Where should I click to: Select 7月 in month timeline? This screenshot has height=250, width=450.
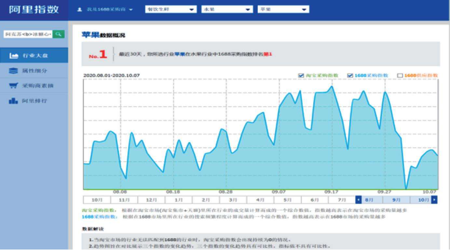pyautogui.click(x=342, y=200)
